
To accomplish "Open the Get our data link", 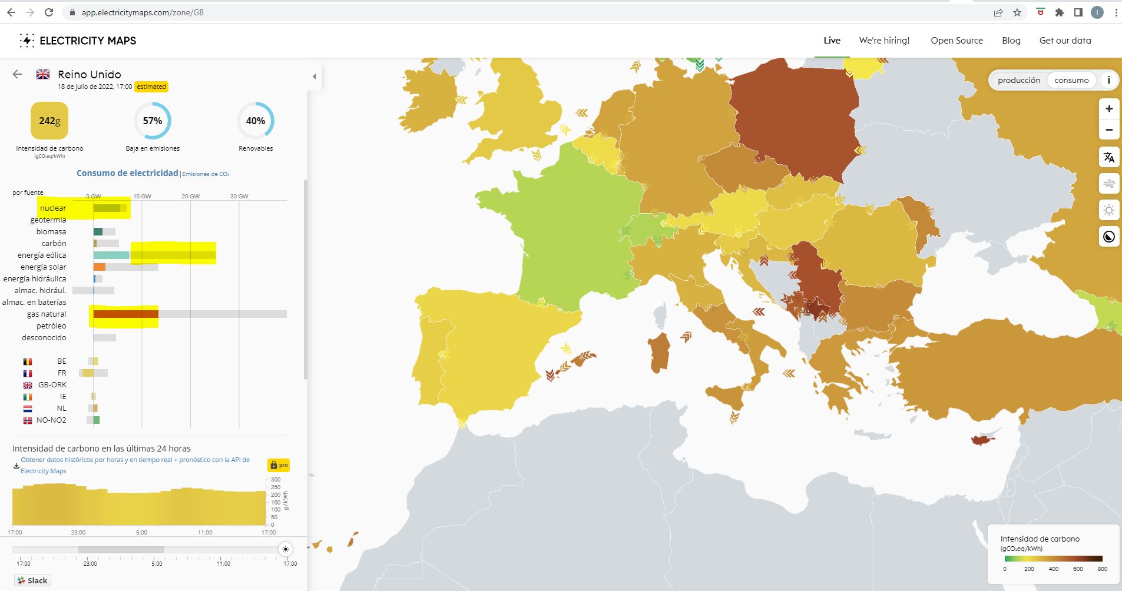I will coord(1065,41).
